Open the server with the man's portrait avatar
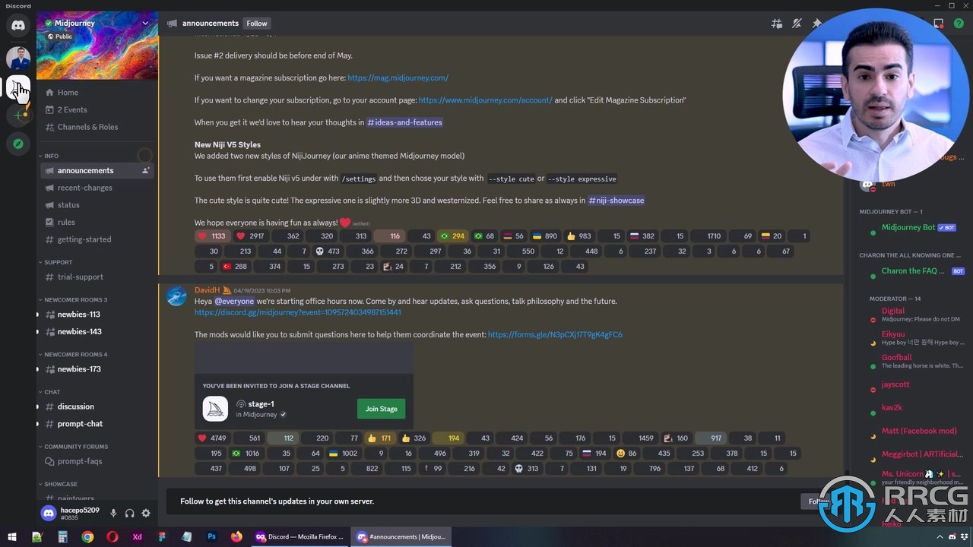 (18, 58)
